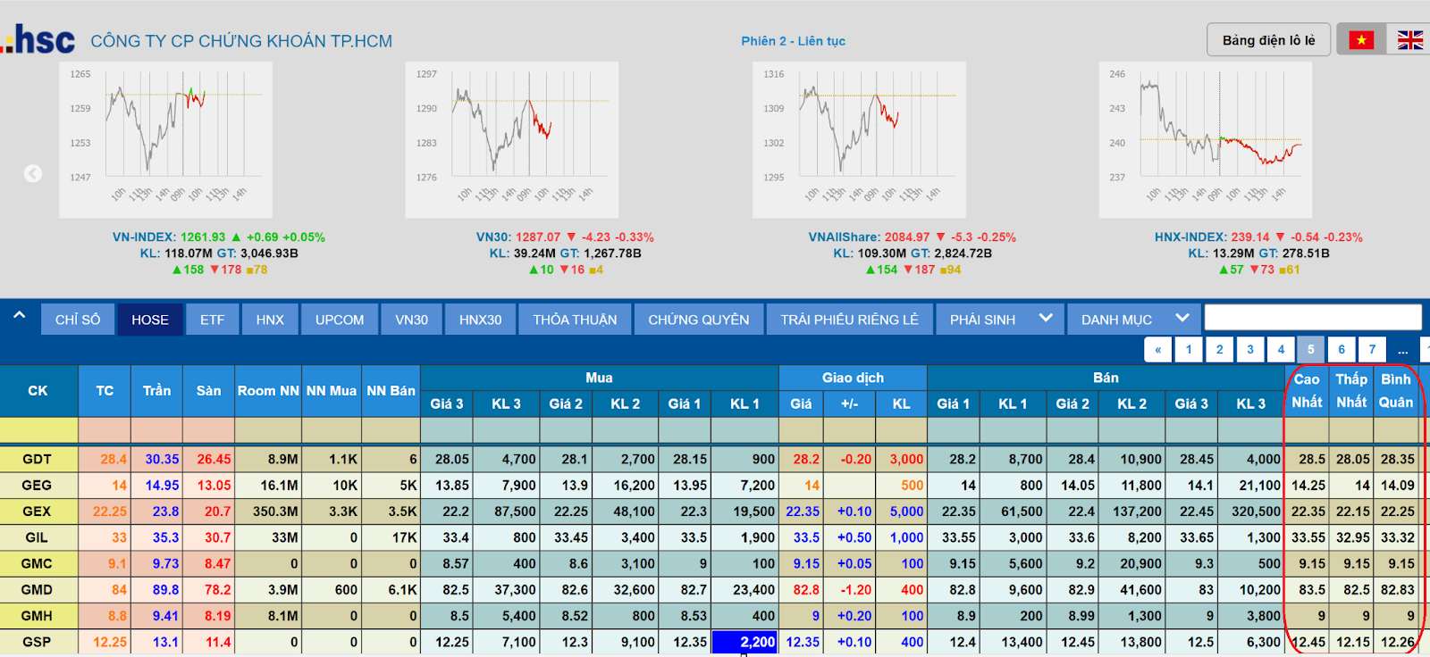The image size is (1430, 657).
Task: Click the HNX-INDEX: 239.14 label
Action: pyautogui.click(x=1212, y=237)
